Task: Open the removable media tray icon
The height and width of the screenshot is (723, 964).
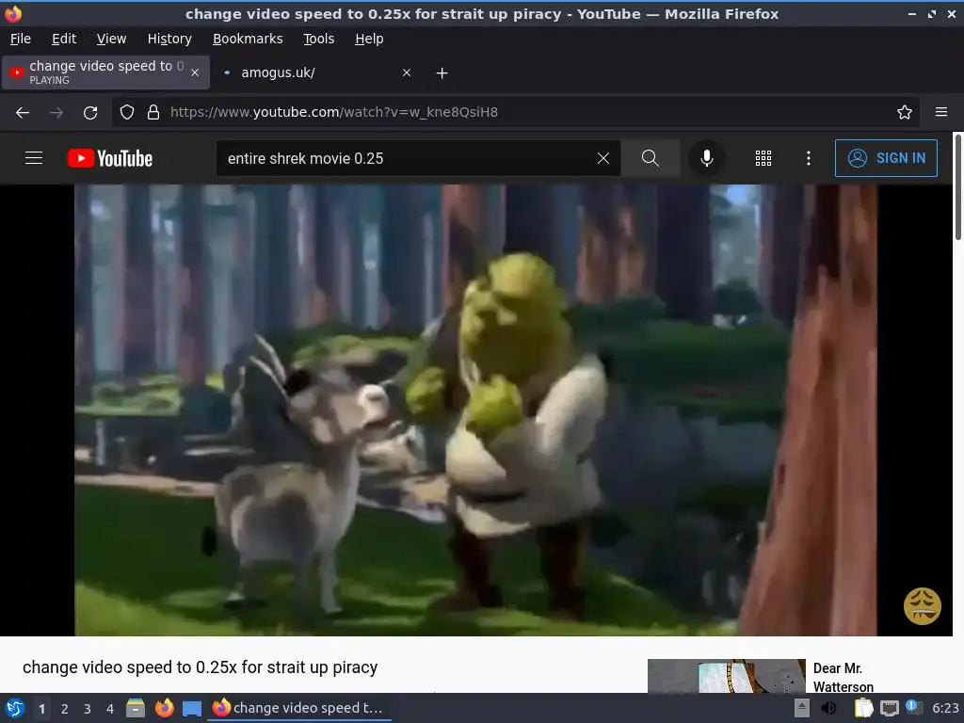Action: (802, 708)
